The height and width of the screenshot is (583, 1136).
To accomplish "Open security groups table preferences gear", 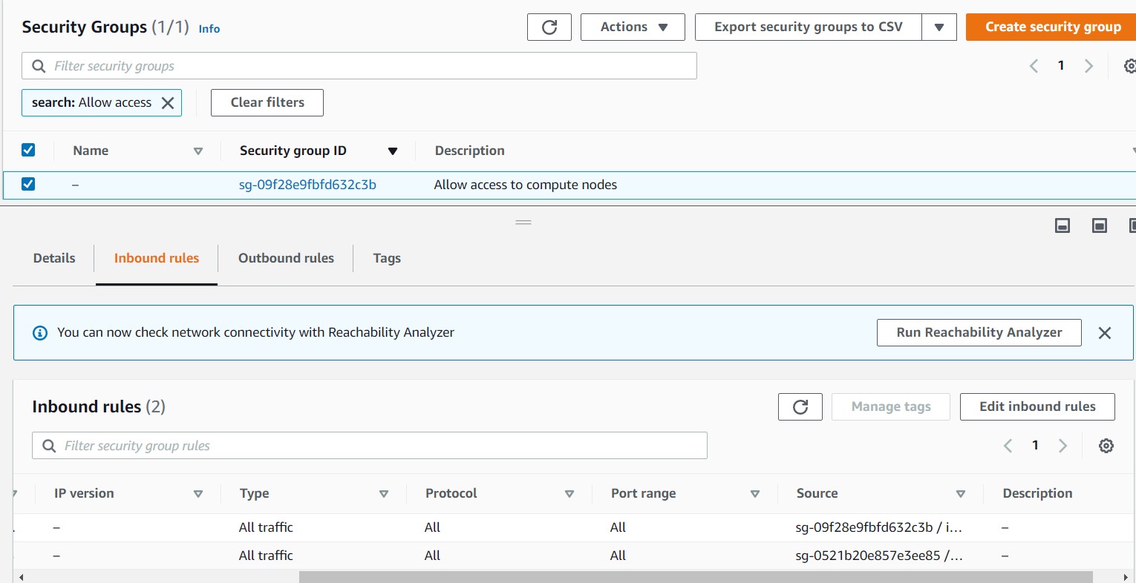I will pyautogui.click(x=1129, y=66).
